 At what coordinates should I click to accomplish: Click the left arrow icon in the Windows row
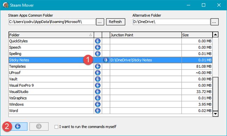[98, 104]
